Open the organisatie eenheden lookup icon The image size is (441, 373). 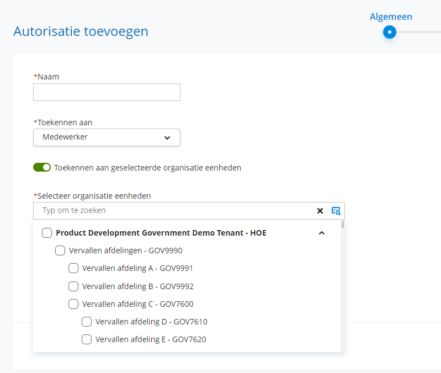click(x=336, y=210)
